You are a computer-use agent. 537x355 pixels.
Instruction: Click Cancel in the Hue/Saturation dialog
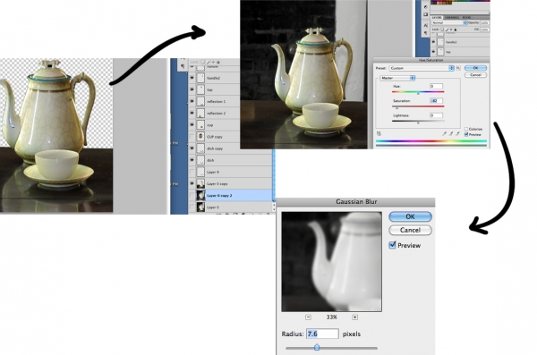[475, 74]
